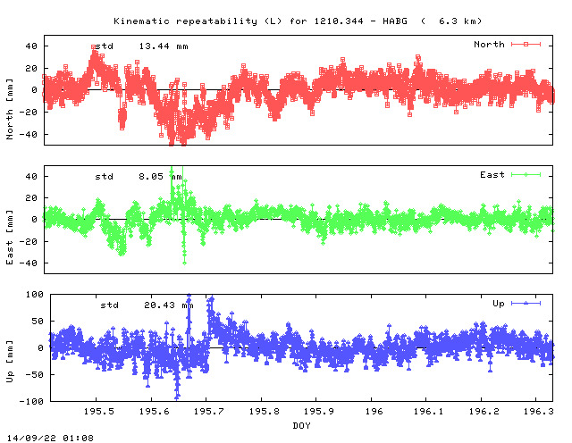Screen dimensions: 572x443
Task: Click the timestamp '14/09/22 01:08'
Action: point(50,438)
